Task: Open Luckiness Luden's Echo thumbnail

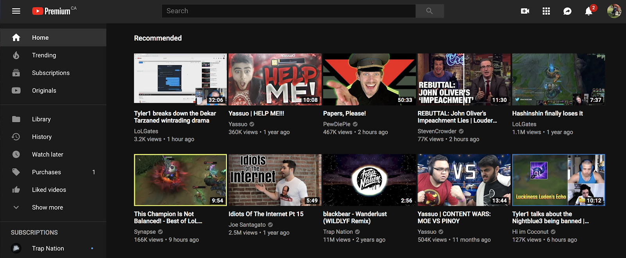Action: (x=559, y=180)
